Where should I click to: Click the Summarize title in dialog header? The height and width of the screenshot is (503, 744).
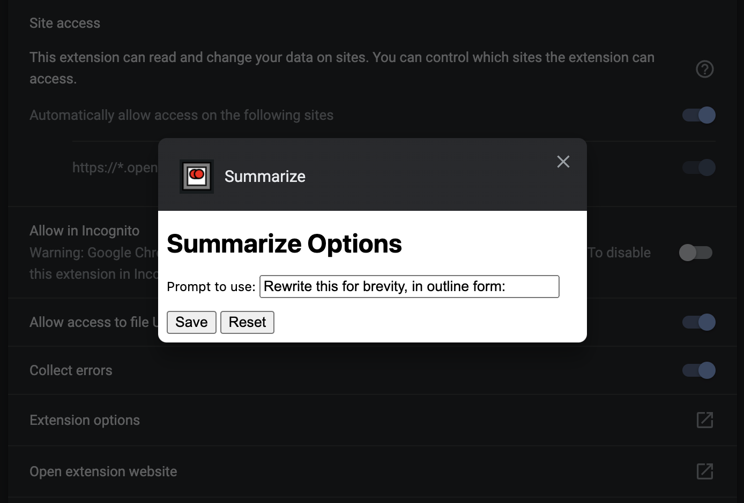[265, 176]
